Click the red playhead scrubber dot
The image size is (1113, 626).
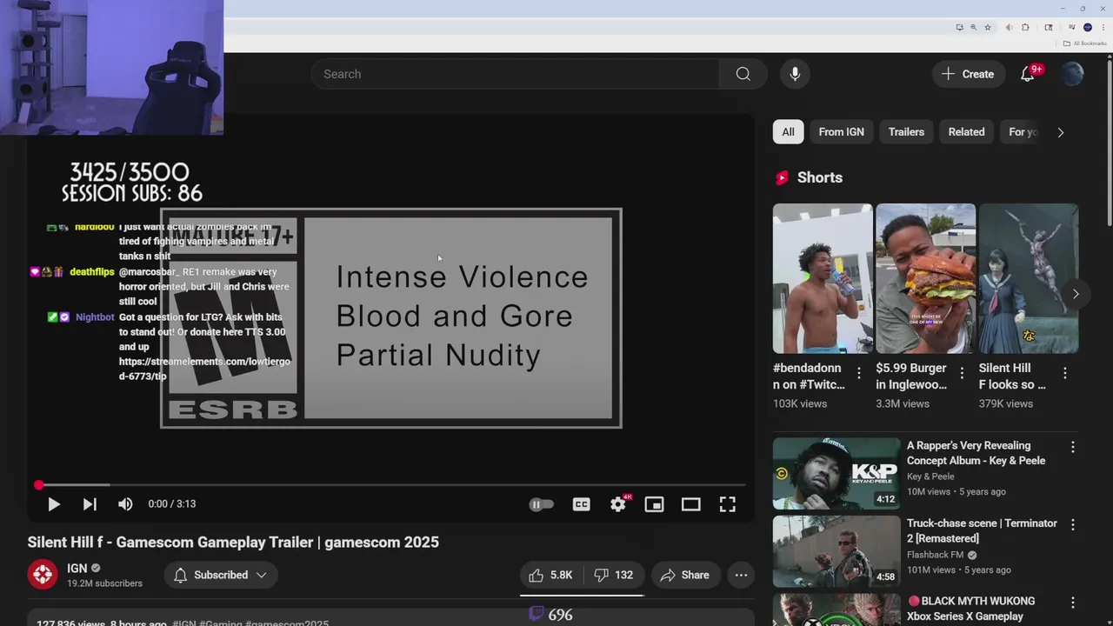[x=39, y=485]
